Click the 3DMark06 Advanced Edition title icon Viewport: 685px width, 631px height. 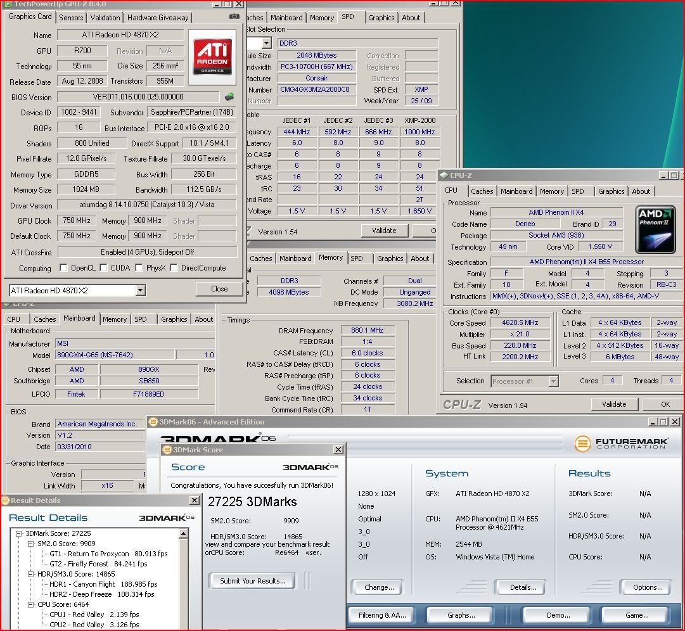coord(153,422)
